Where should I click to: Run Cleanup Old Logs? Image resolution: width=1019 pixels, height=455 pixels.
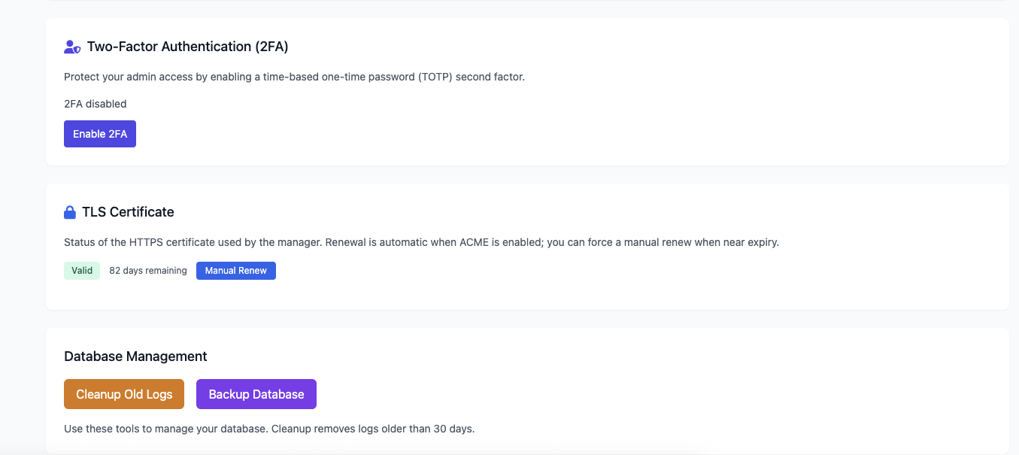click(124, 394)
